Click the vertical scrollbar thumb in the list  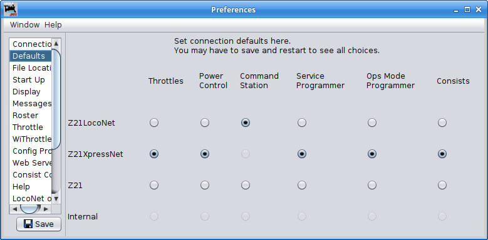pyautogui.click(x=56, y=99)
